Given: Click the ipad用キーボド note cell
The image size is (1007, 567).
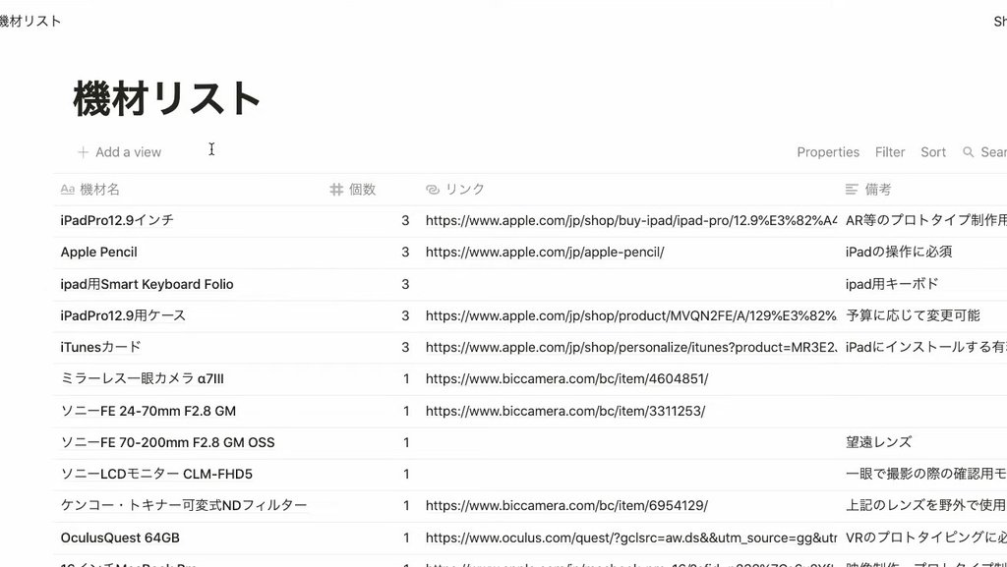Looking at the screenshot, I should pyautogui.click(x=923, y=284).
